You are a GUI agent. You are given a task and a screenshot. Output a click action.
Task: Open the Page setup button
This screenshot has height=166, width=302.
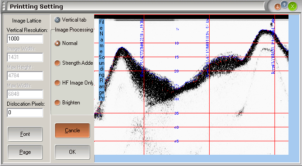pyautogui.click(x=25, y=152)
